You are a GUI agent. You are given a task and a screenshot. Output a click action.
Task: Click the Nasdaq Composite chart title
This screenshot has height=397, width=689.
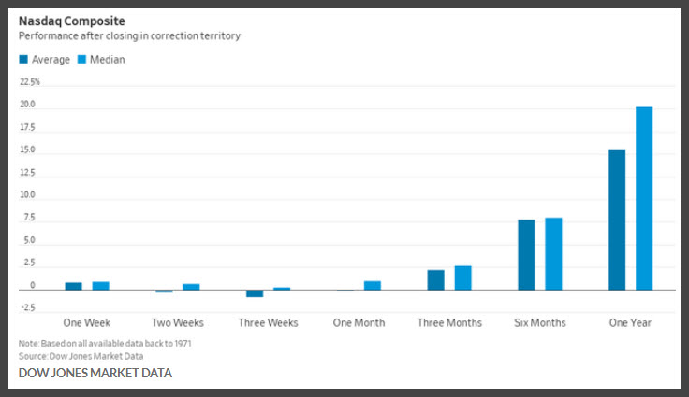[x=72, y=21]
